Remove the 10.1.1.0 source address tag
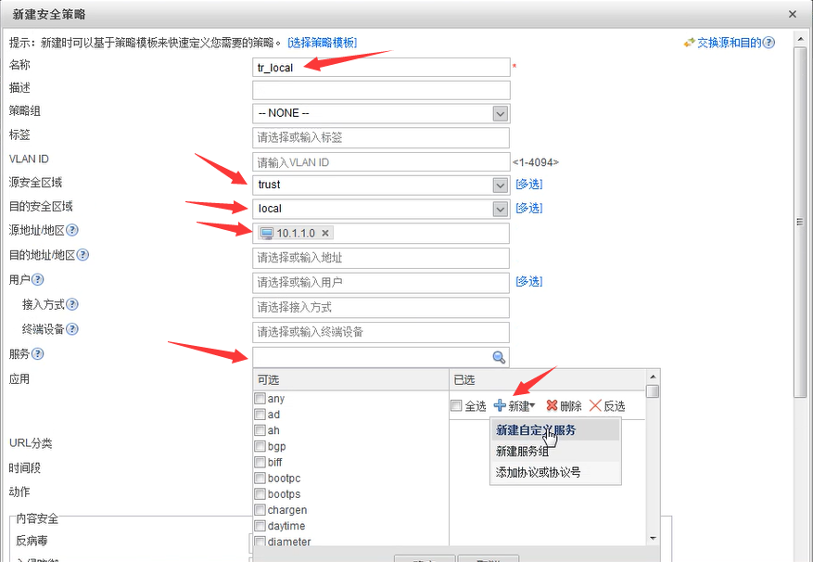The image size is (813, 562). coord(325,233)
